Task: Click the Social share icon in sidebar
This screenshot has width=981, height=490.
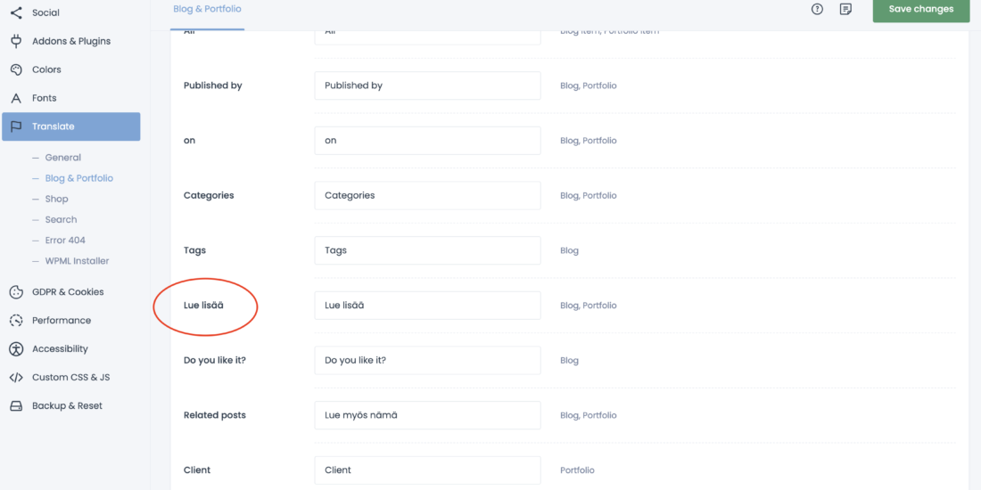Action: (x=16, y=12)
